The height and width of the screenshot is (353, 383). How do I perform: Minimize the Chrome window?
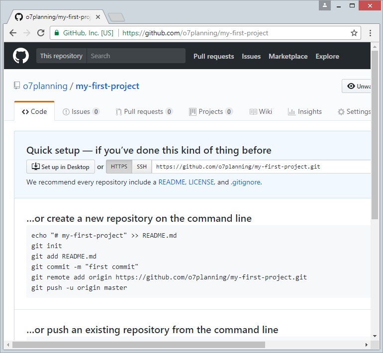point(339,5)
